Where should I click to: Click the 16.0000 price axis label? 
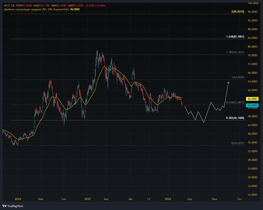click(x=252, y=186)
